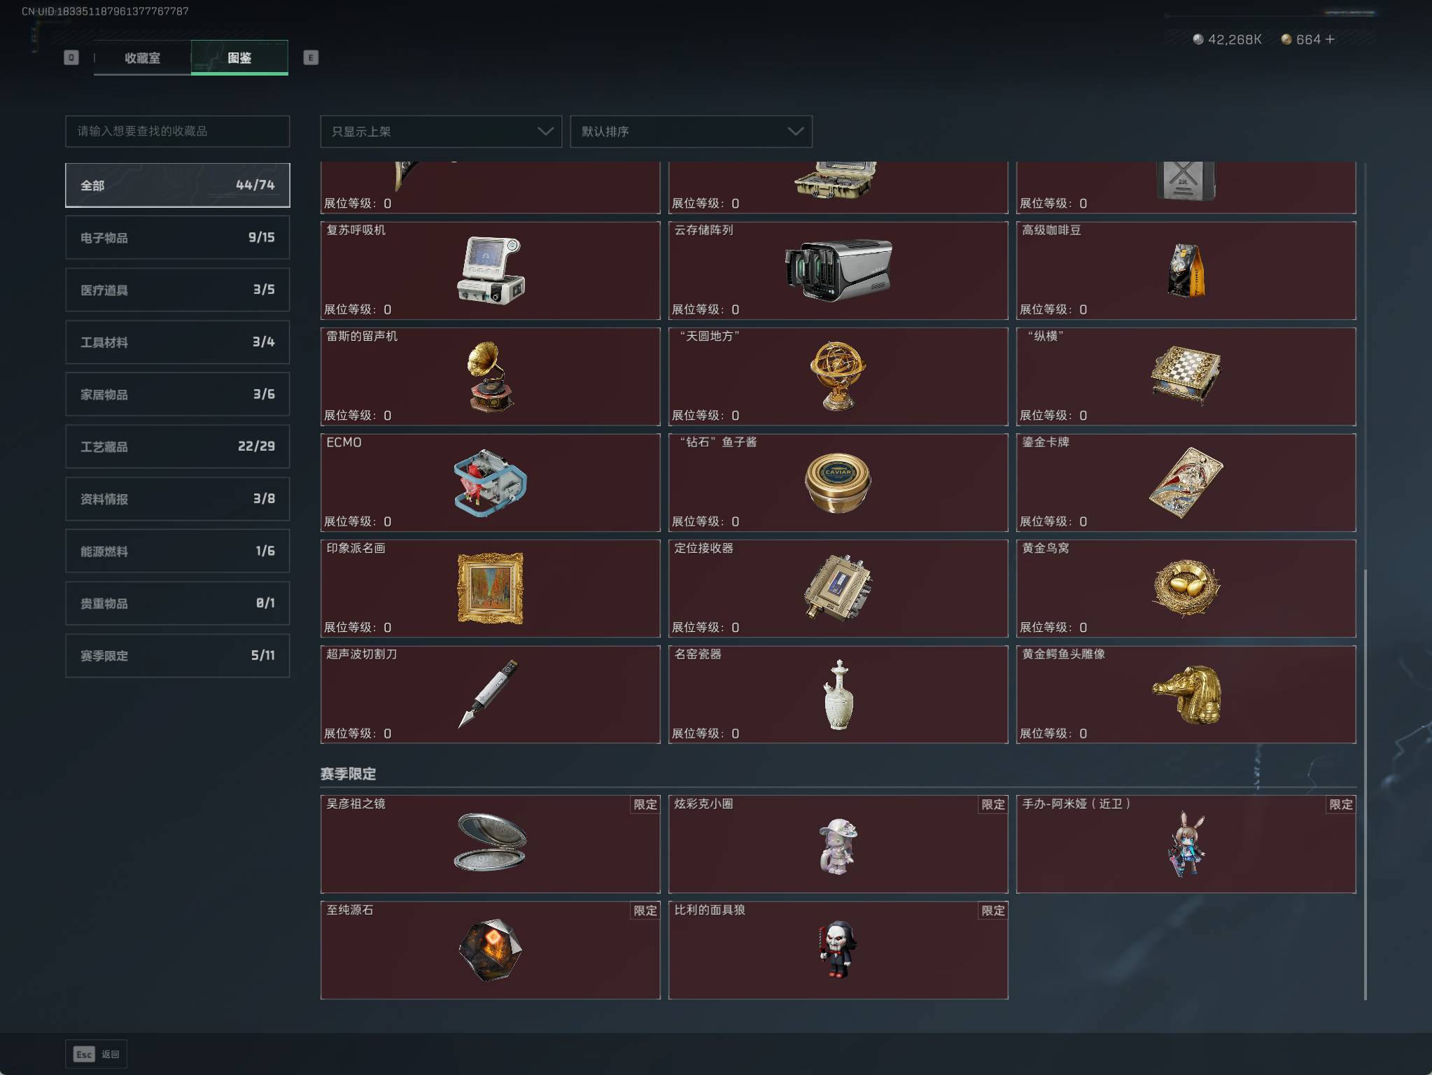
Task: Click the ECMO machine icon
Action: click(489, 483)
